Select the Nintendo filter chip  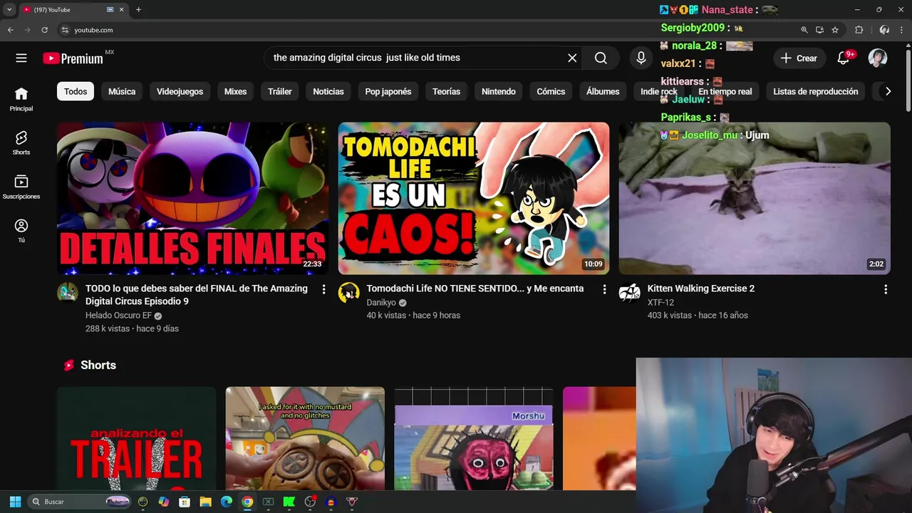point(499,91)
